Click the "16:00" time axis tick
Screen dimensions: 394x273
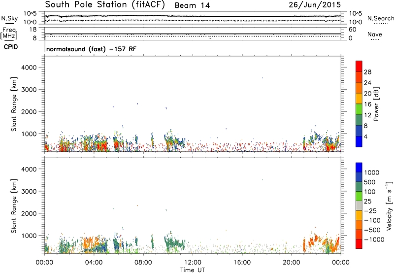242,263
